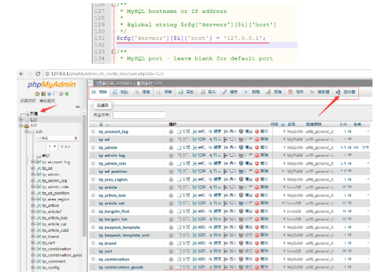Expand tp_admin in the sidebar tree
The image size is (386, 277).
[x=33, y=174]
